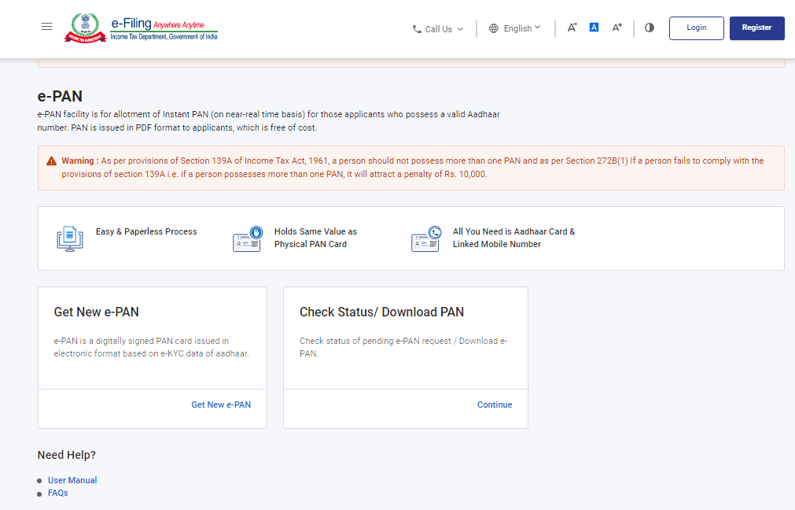Click Continue under Check Status/ Download PAN
This screenshot has width=795, height=510.
click(x=495, y=405)
